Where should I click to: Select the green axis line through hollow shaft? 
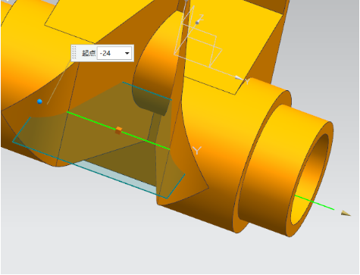315,202
